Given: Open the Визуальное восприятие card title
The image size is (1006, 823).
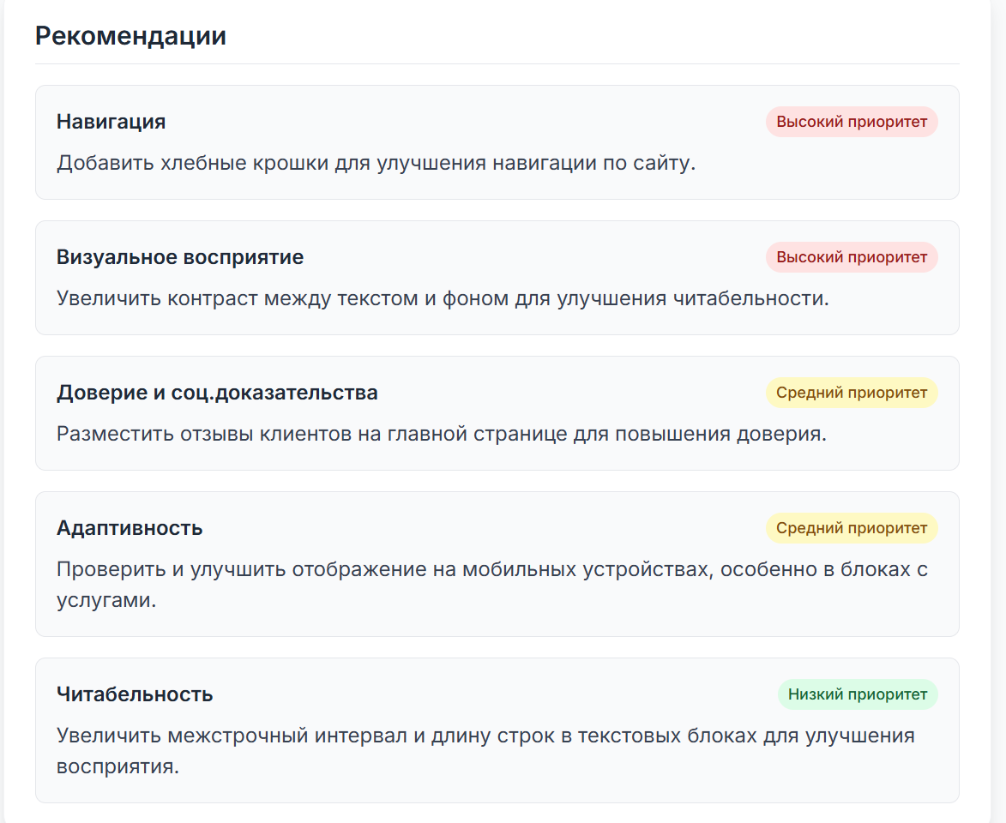Looking at the screenshot, I should coord(179,256).
